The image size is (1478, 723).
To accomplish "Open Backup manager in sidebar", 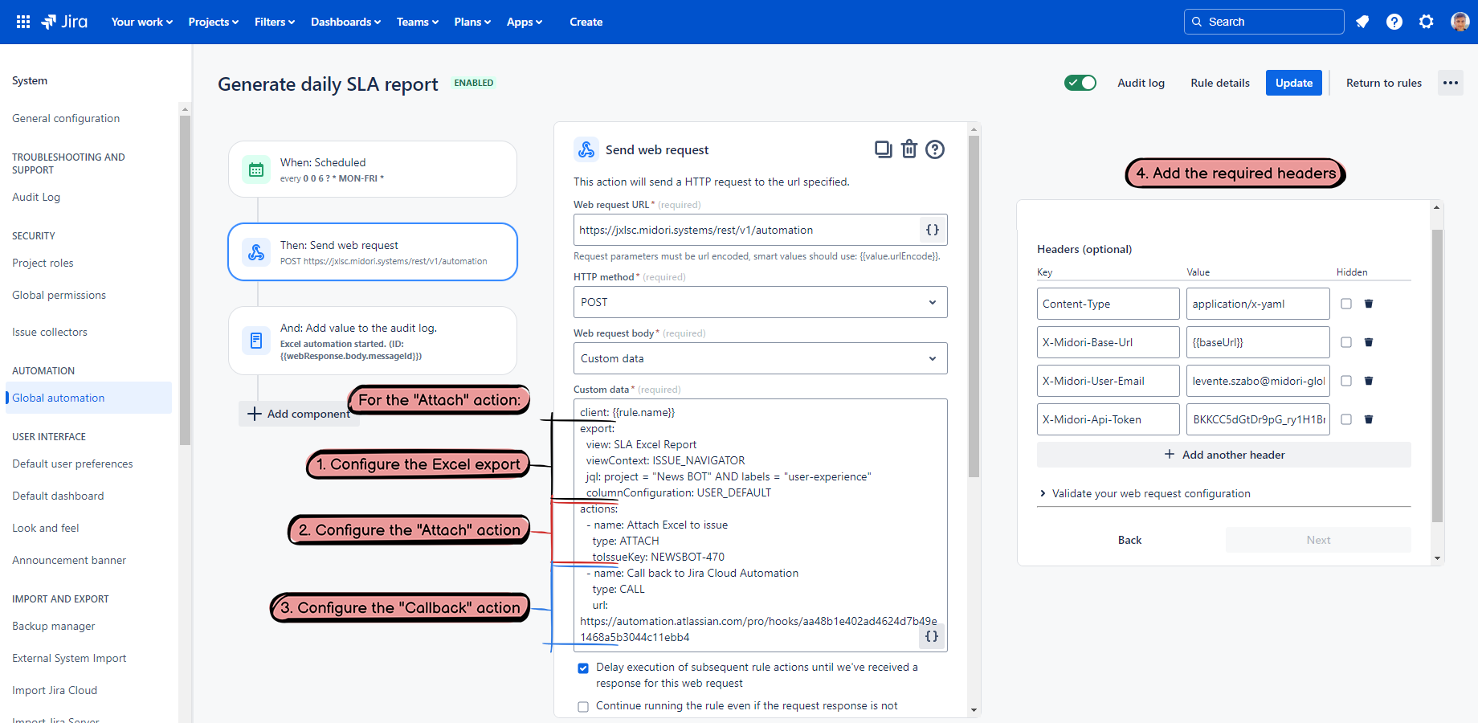I will 54,626.
